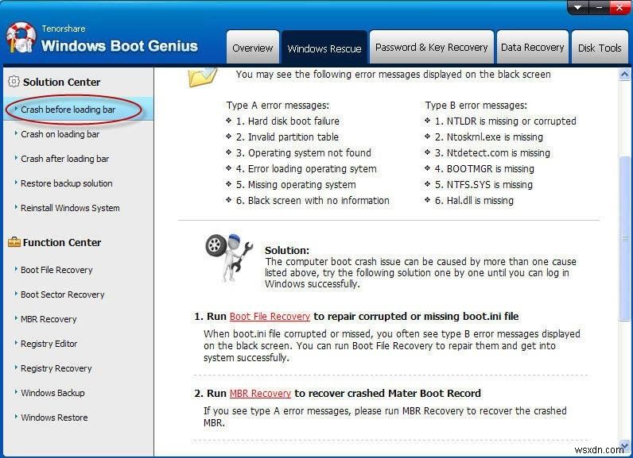633x458 pixels.
Task: Launch the Registry Editor
Action: click(49, 344)
